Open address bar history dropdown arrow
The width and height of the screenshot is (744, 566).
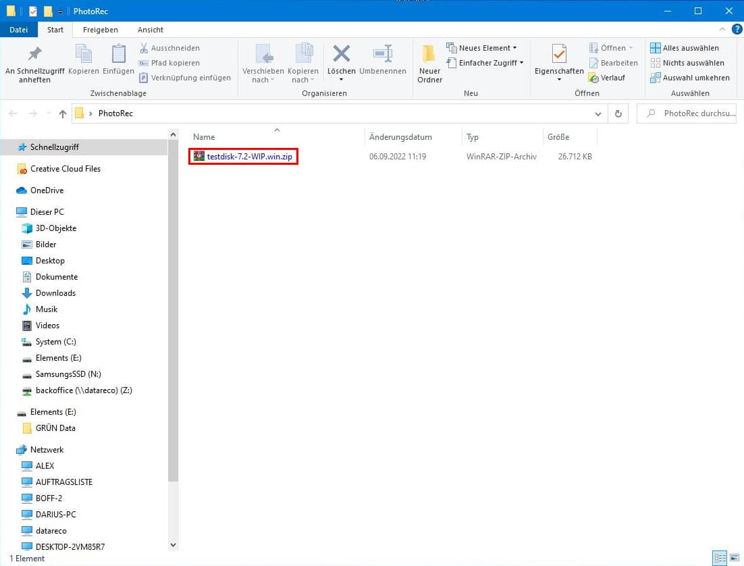click(597, 113)
